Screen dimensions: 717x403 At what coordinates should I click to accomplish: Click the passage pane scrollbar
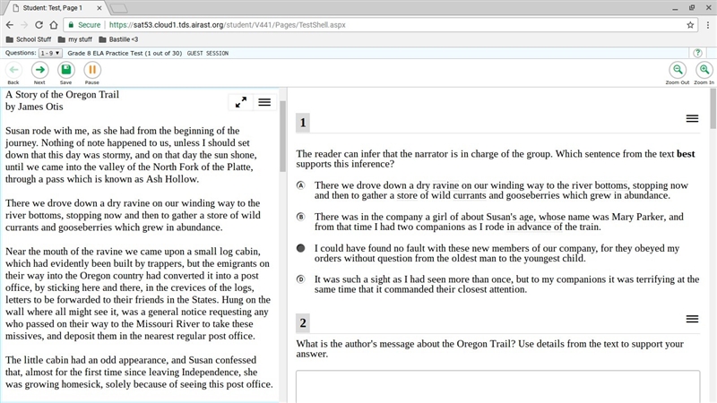(x=282, y=136)
